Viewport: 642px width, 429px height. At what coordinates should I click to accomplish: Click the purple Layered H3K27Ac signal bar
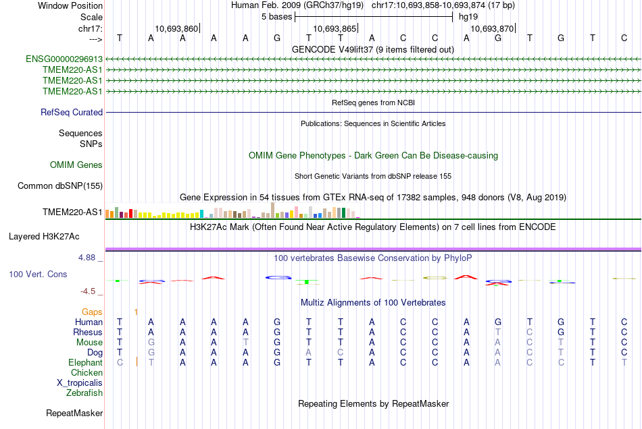[373, 249]
